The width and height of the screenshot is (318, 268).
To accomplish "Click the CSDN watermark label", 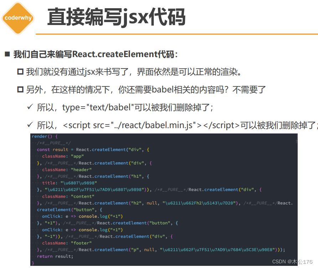I will 278,261.
